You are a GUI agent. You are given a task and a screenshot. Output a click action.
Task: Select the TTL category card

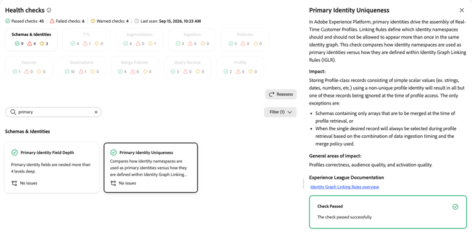[x=86, y=40]
